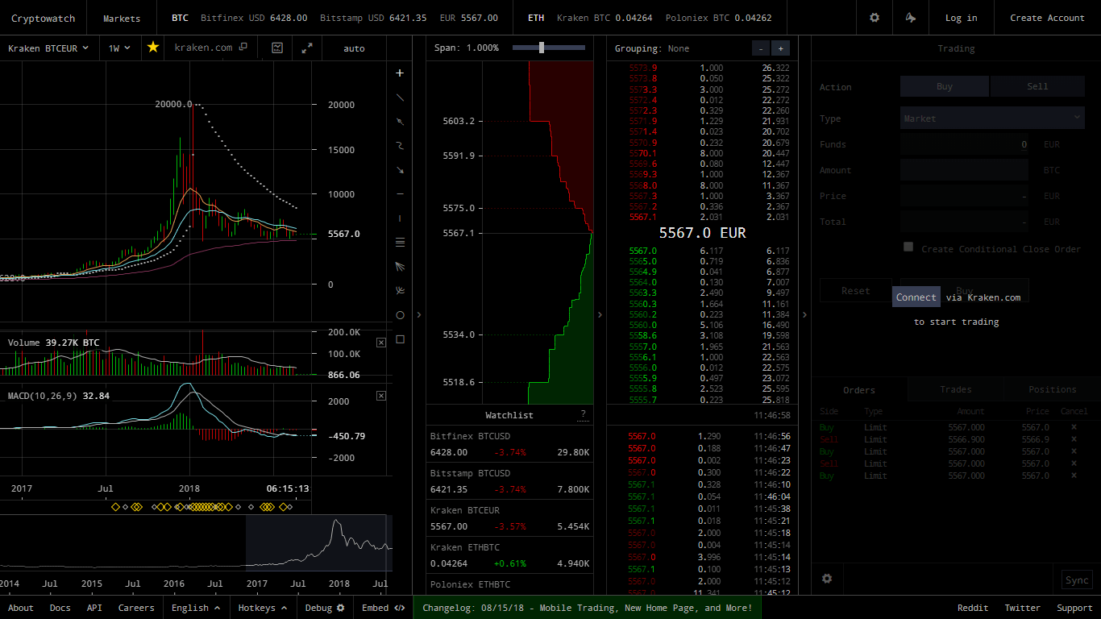Select Buy action in Trading panel

click(x=945, y=86)
